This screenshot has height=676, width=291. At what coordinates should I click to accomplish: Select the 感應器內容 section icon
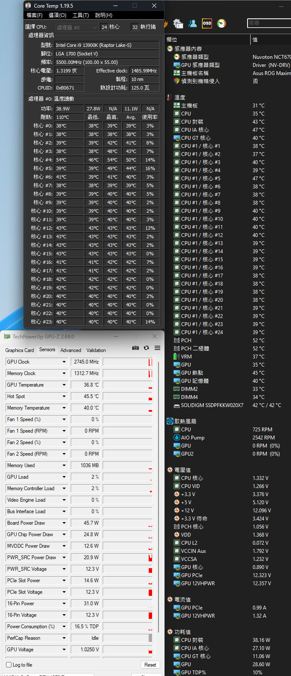click(170, 49)
